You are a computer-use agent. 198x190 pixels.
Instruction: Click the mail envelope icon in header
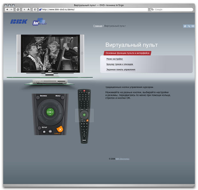click(x=193, y=26)
